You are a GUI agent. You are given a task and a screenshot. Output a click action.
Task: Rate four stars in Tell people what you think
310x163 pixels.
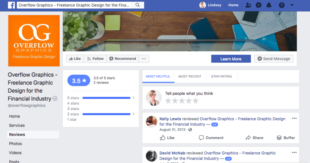(189, 101)
